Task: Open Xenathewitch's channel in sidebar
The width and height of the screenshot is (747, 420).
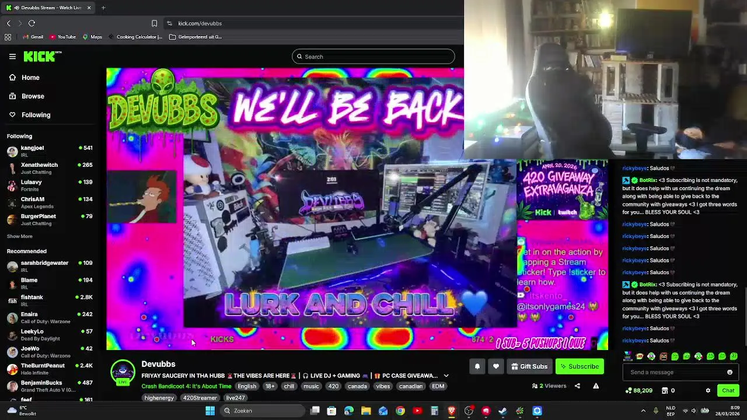Action: pos(50,169)
